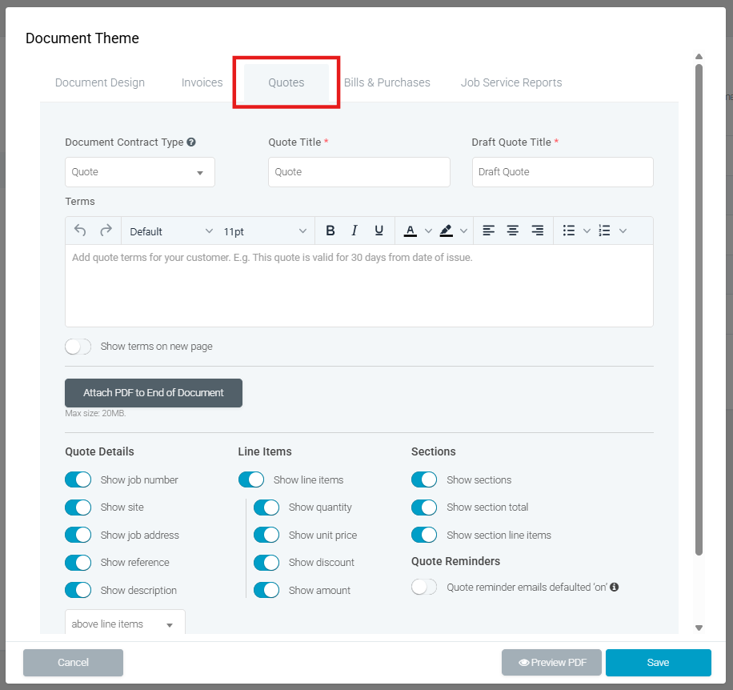Click the Redo arrow in Terms editor
The height and width of the screenshot is (690, 733).
coord(106,231)
